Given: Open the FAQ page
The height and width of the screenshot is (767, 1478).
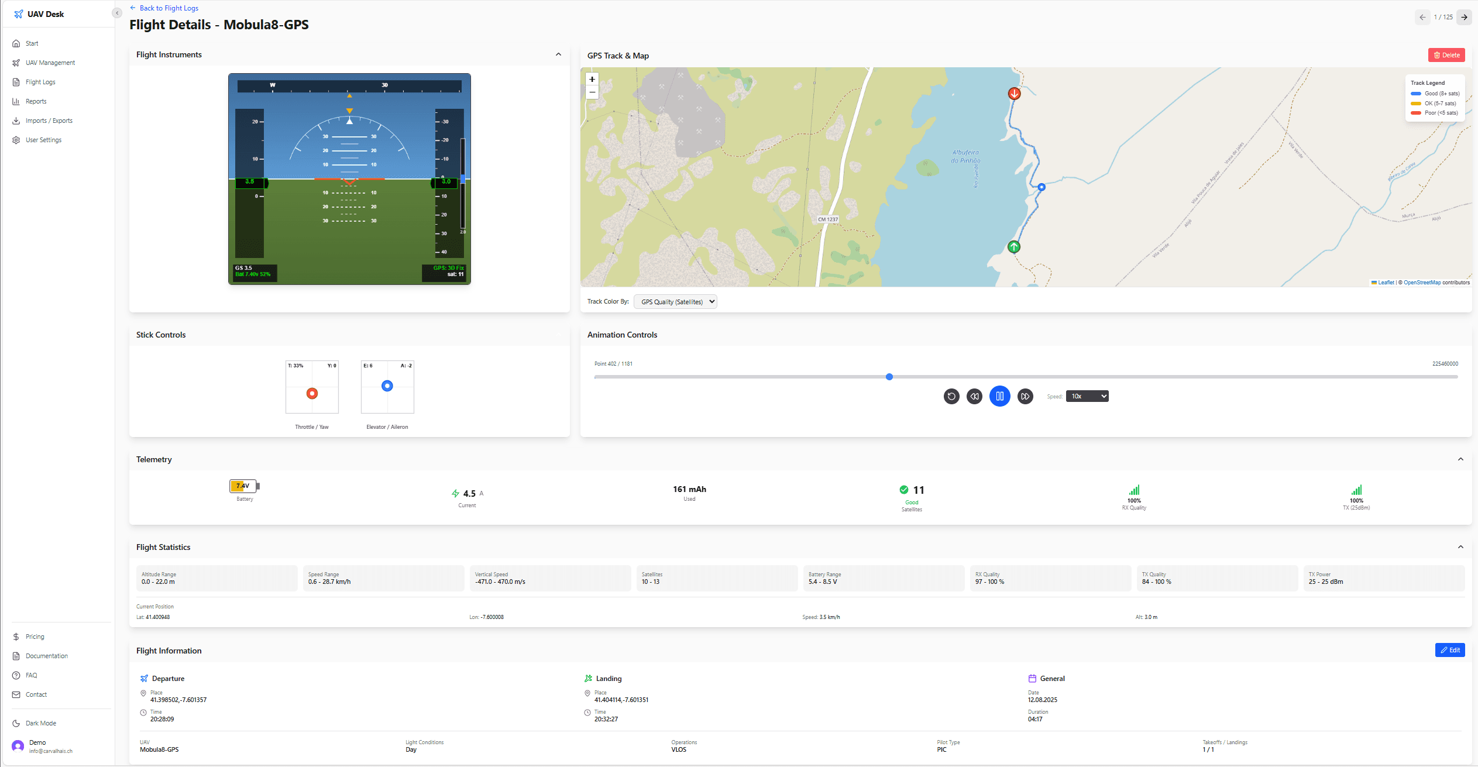Looking at the screenshot, I should point(32,675).
